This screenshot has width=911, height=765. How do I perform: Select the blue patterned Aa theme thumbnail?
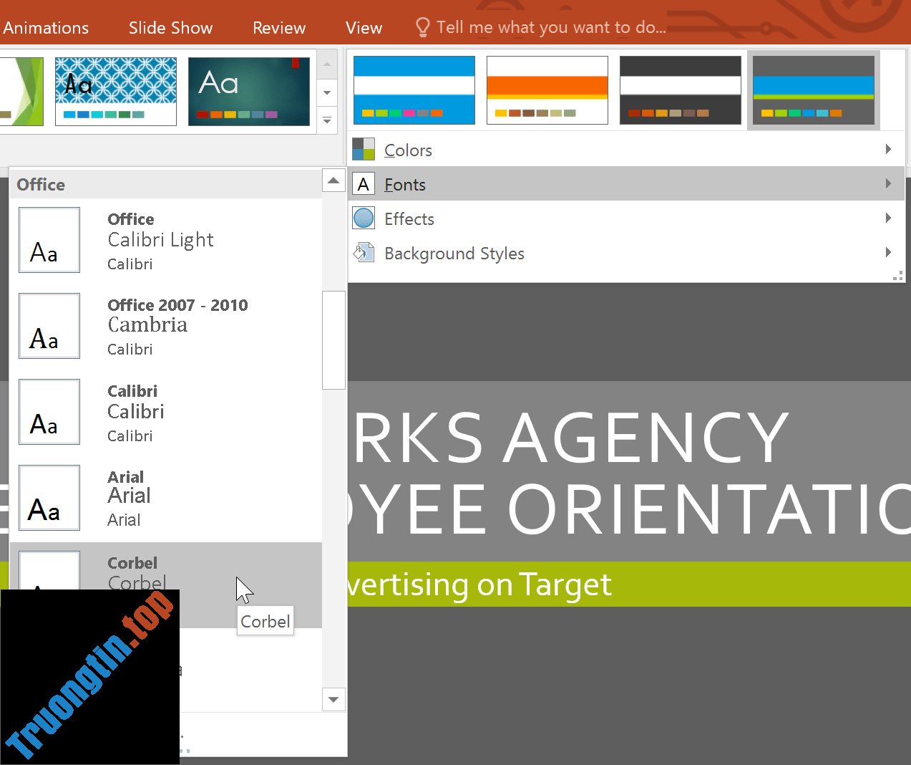[x=115, y=91]
